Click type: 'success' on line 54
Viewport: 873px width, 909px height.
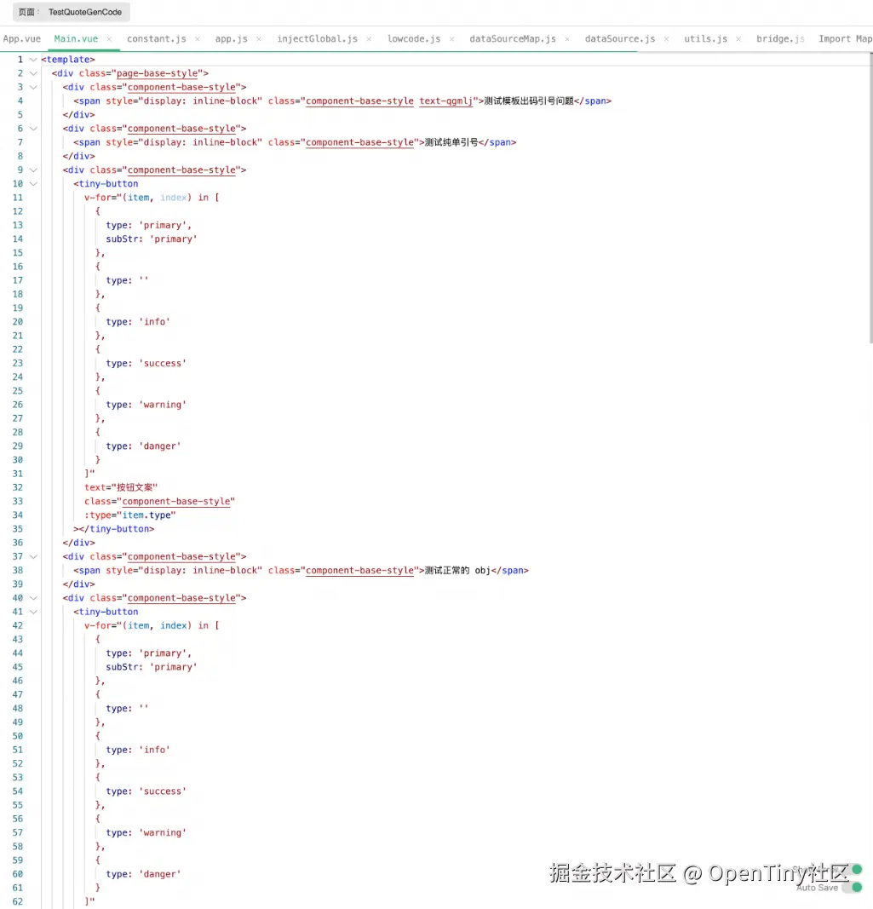click(x=146, y=791)
